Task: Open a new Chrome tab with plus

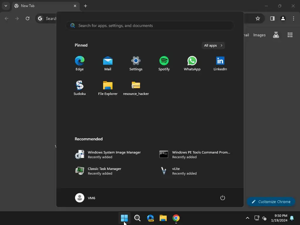Action: (x=86, y=6)
